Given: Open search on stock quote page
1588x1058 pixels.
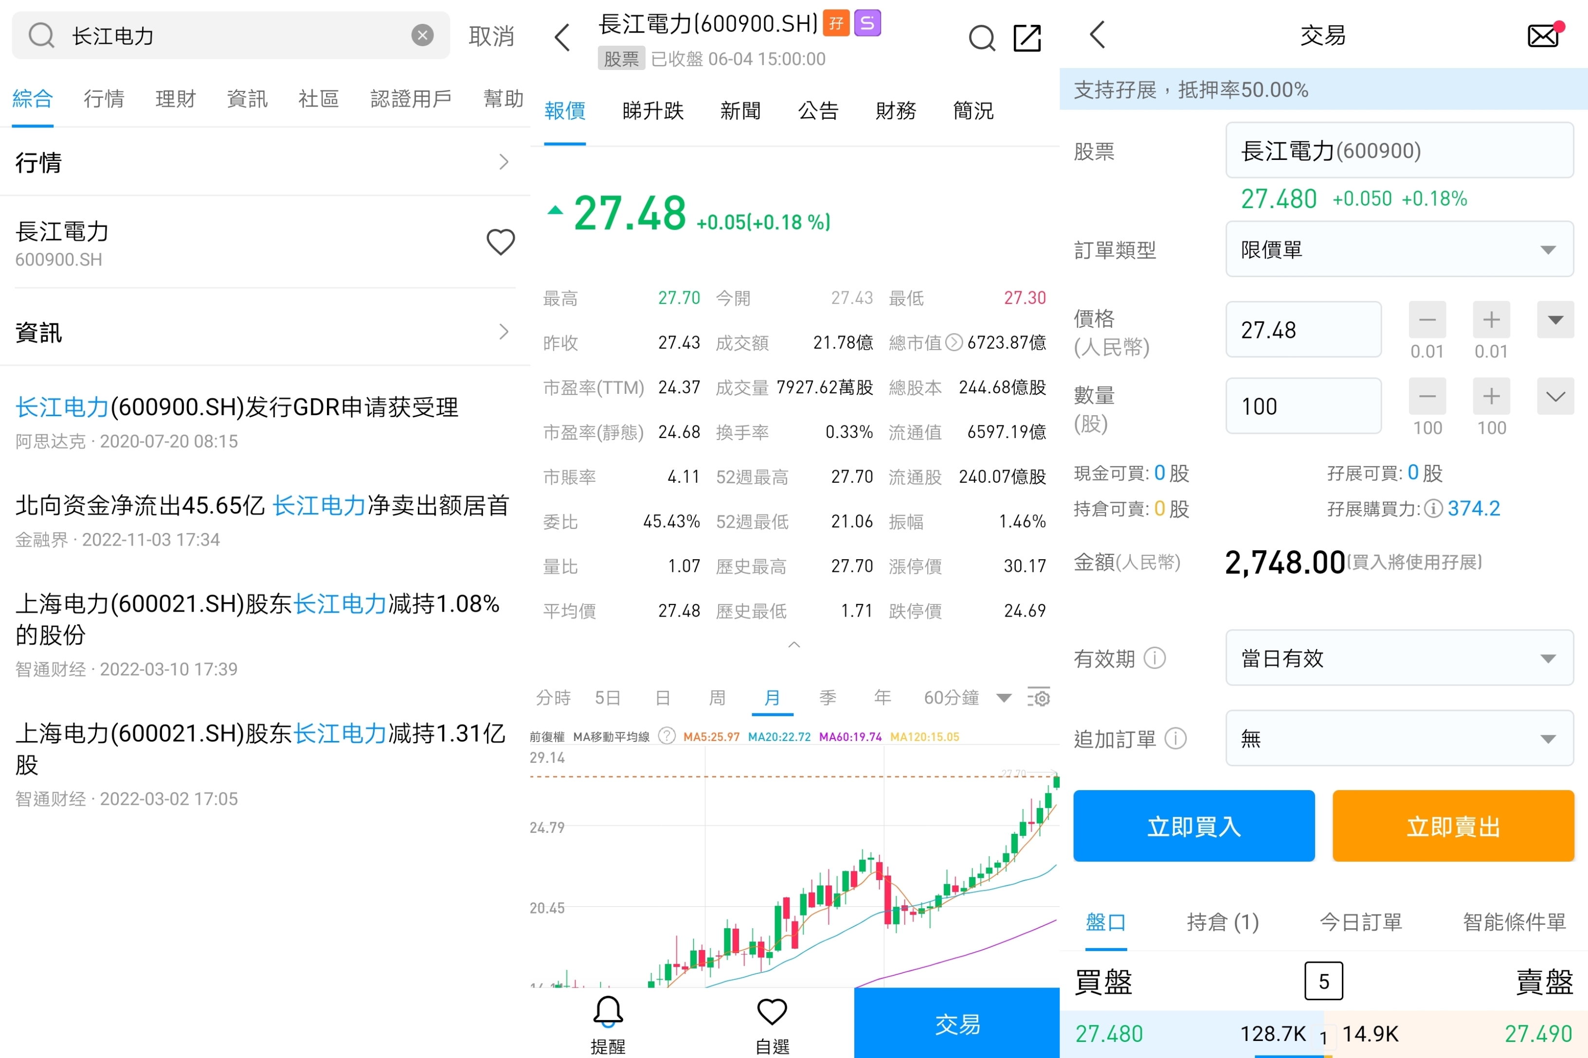Looking at the screenshot, I should tap(982, 38).
